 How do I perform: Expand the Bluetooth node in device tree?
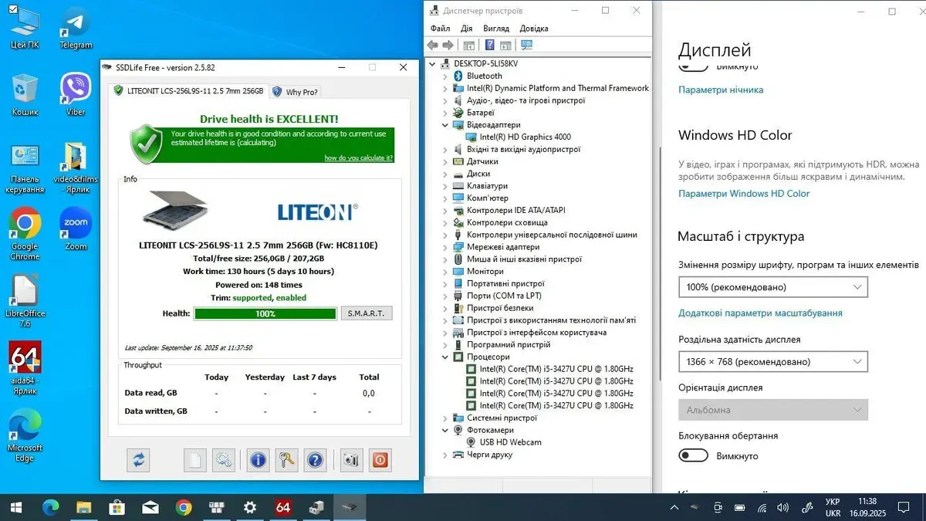[445, 76]
